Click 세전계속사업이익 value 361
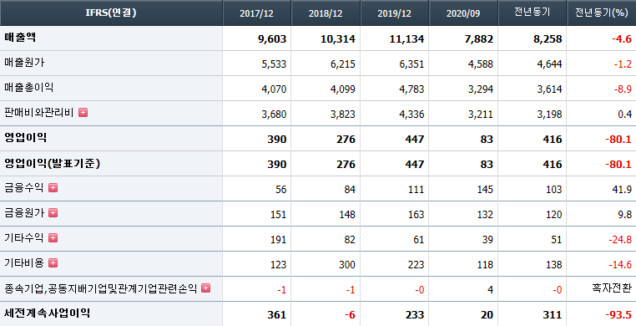The image size is (636, 326). click(277, 315)
